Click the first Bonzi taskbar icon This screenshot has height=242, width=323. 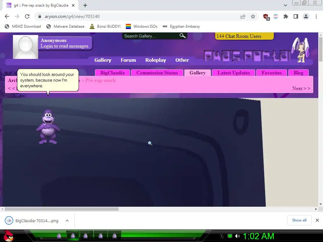coord(59,236)
